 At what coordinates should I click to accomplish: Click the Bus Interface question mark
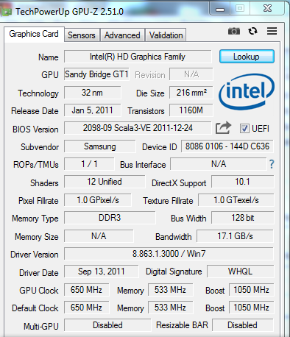tap(272, 164)
